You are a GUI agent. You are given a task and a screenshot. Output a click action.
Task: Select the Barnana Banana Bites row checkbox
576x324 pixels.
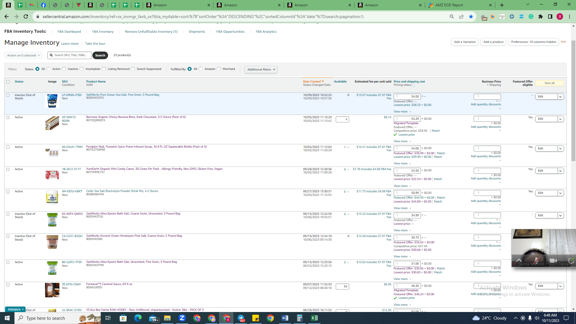(8, 118)
